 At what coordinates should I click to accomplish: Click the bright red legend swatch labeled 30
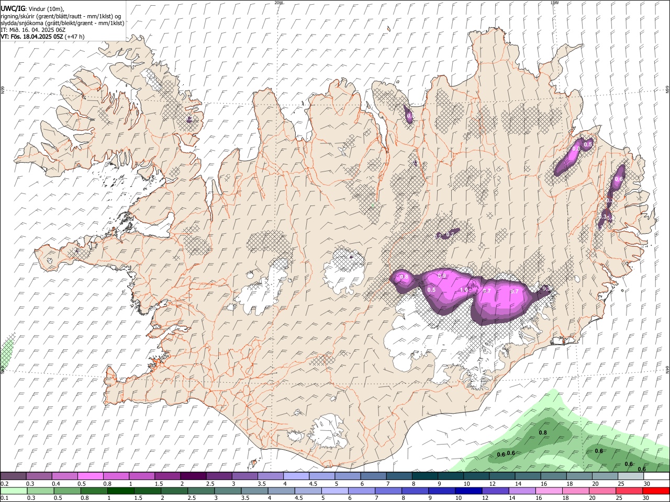656,490
